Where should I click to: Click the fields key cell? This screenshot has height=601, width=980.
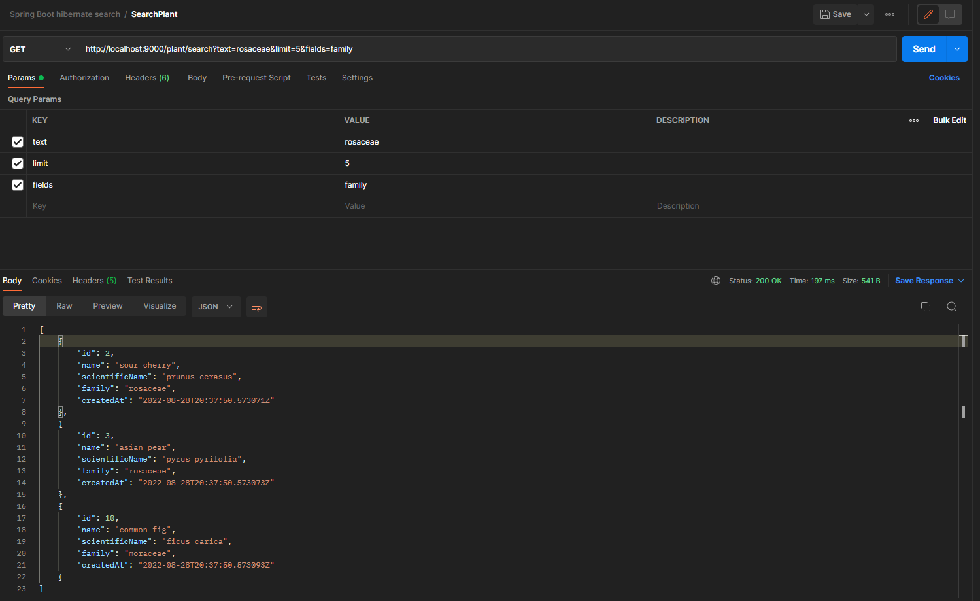(x=182, y=185)
